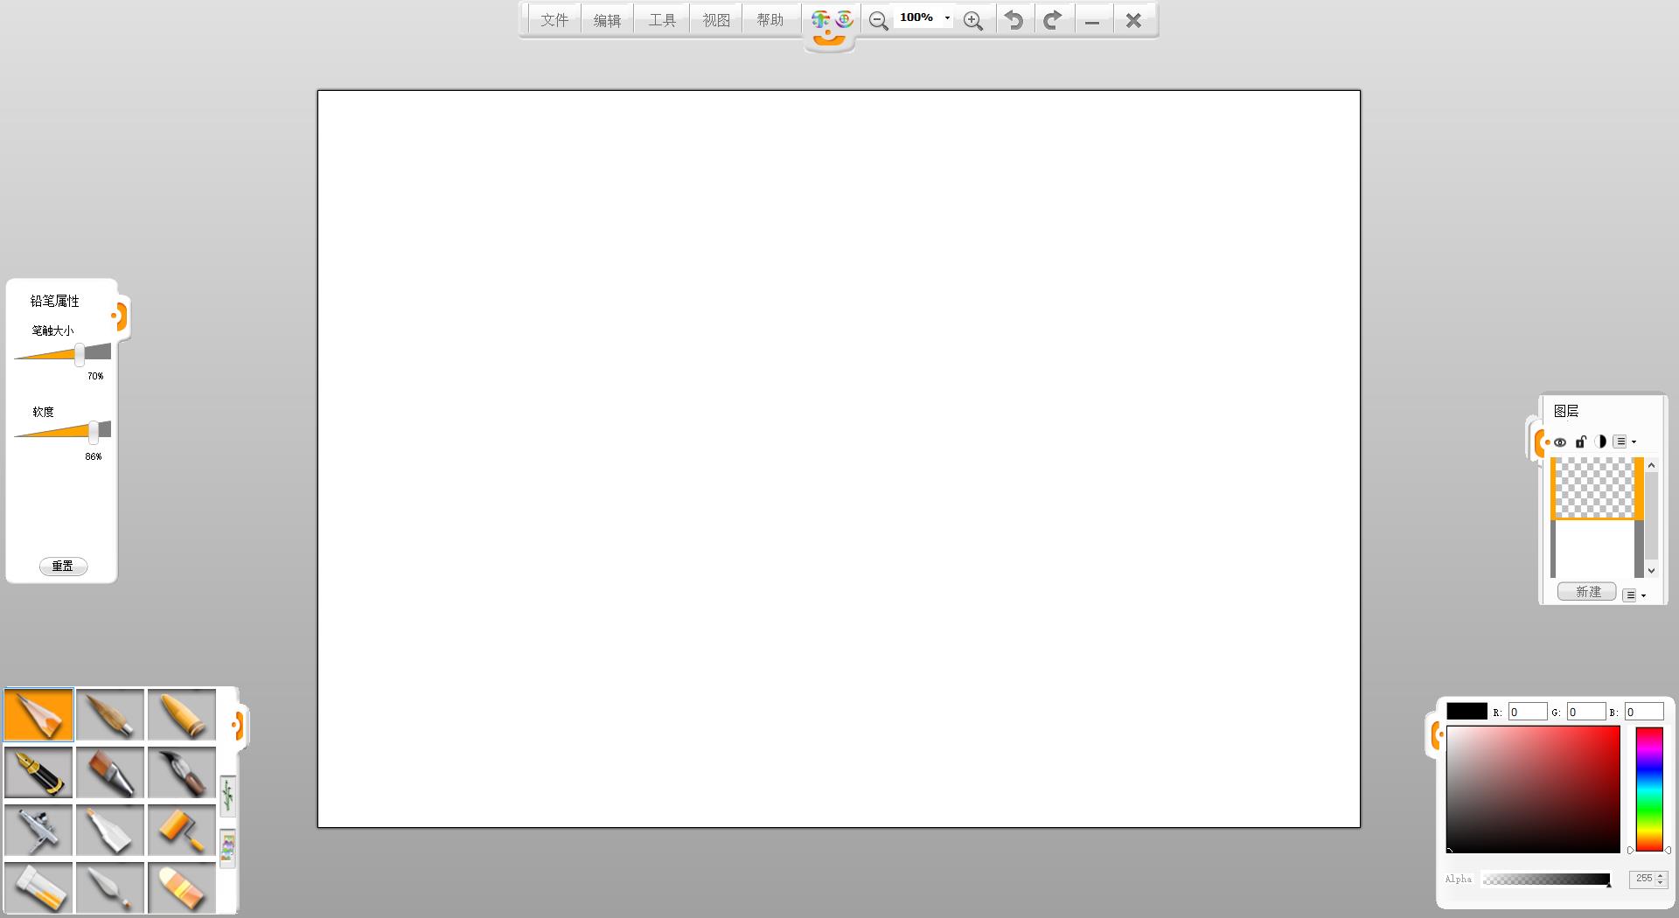Toggle layer visibility eye icon

[1559, 442]
